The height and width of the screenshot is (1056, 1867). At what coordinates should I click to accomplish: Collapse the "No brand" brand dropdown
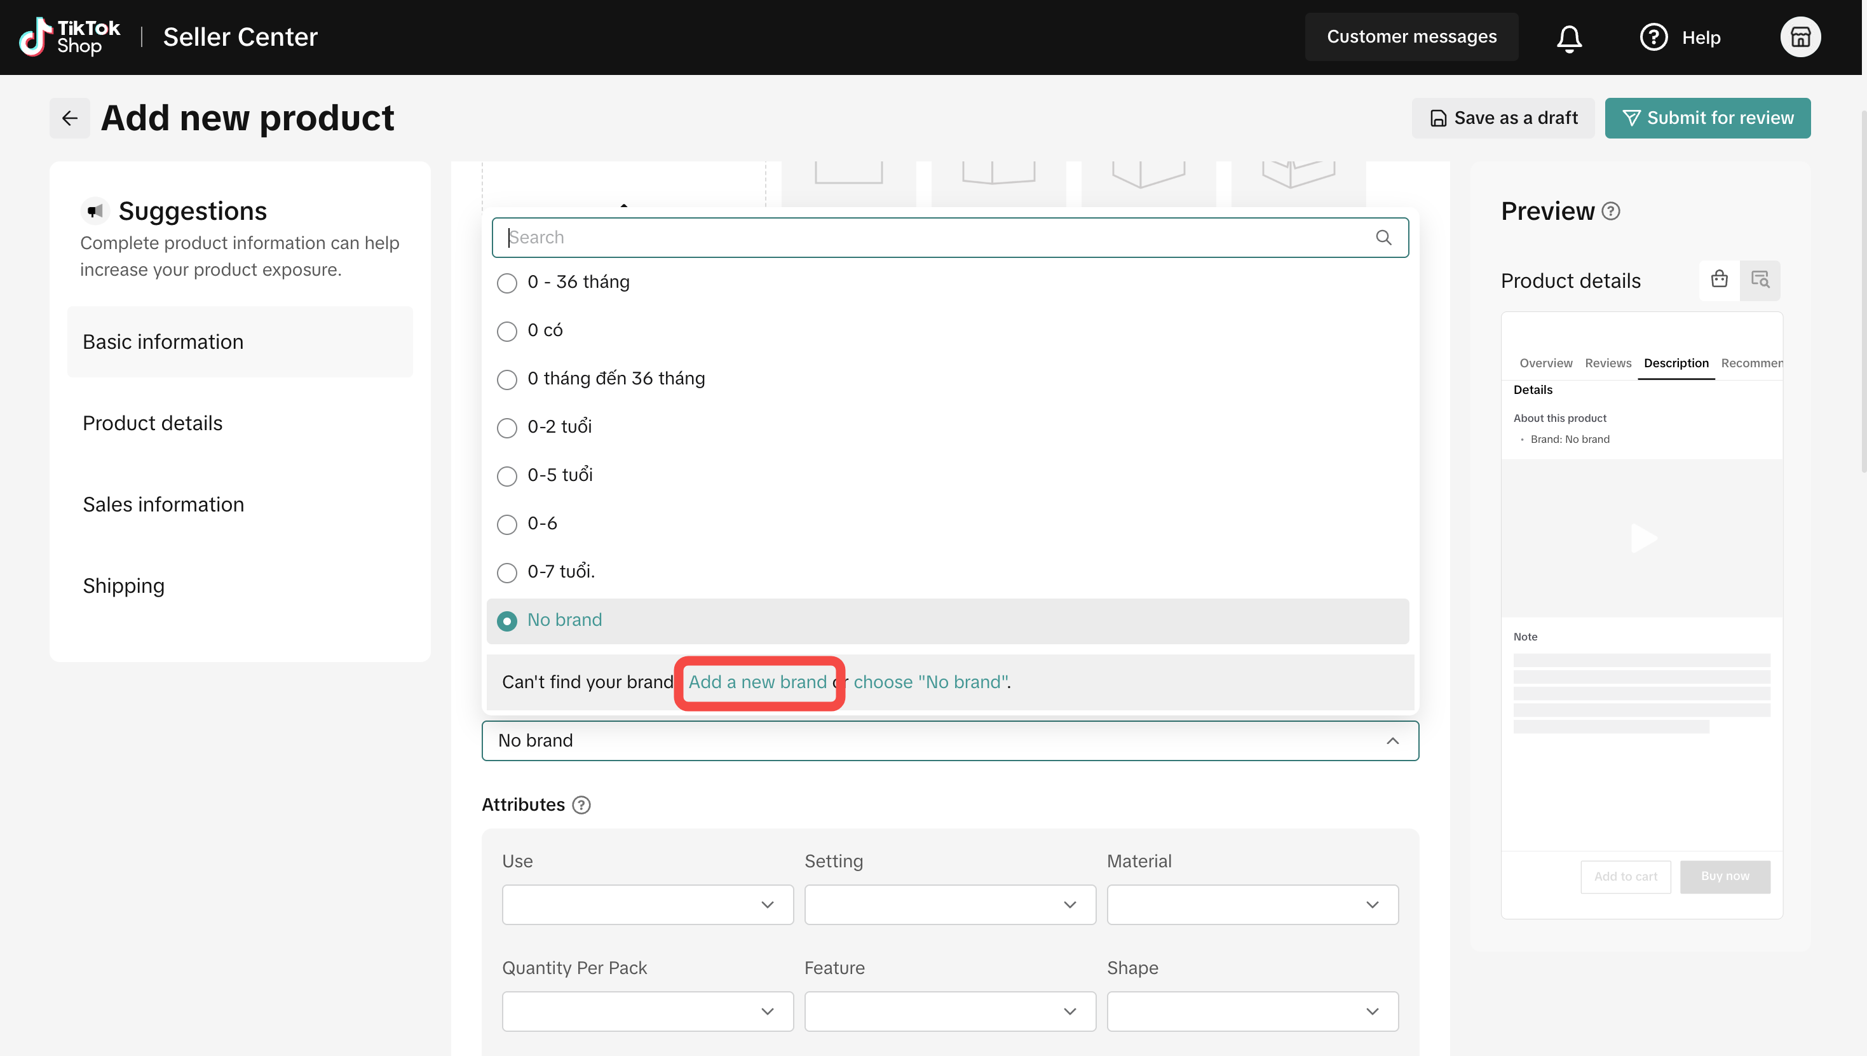pyautogui.click(x=1392, y=740)
